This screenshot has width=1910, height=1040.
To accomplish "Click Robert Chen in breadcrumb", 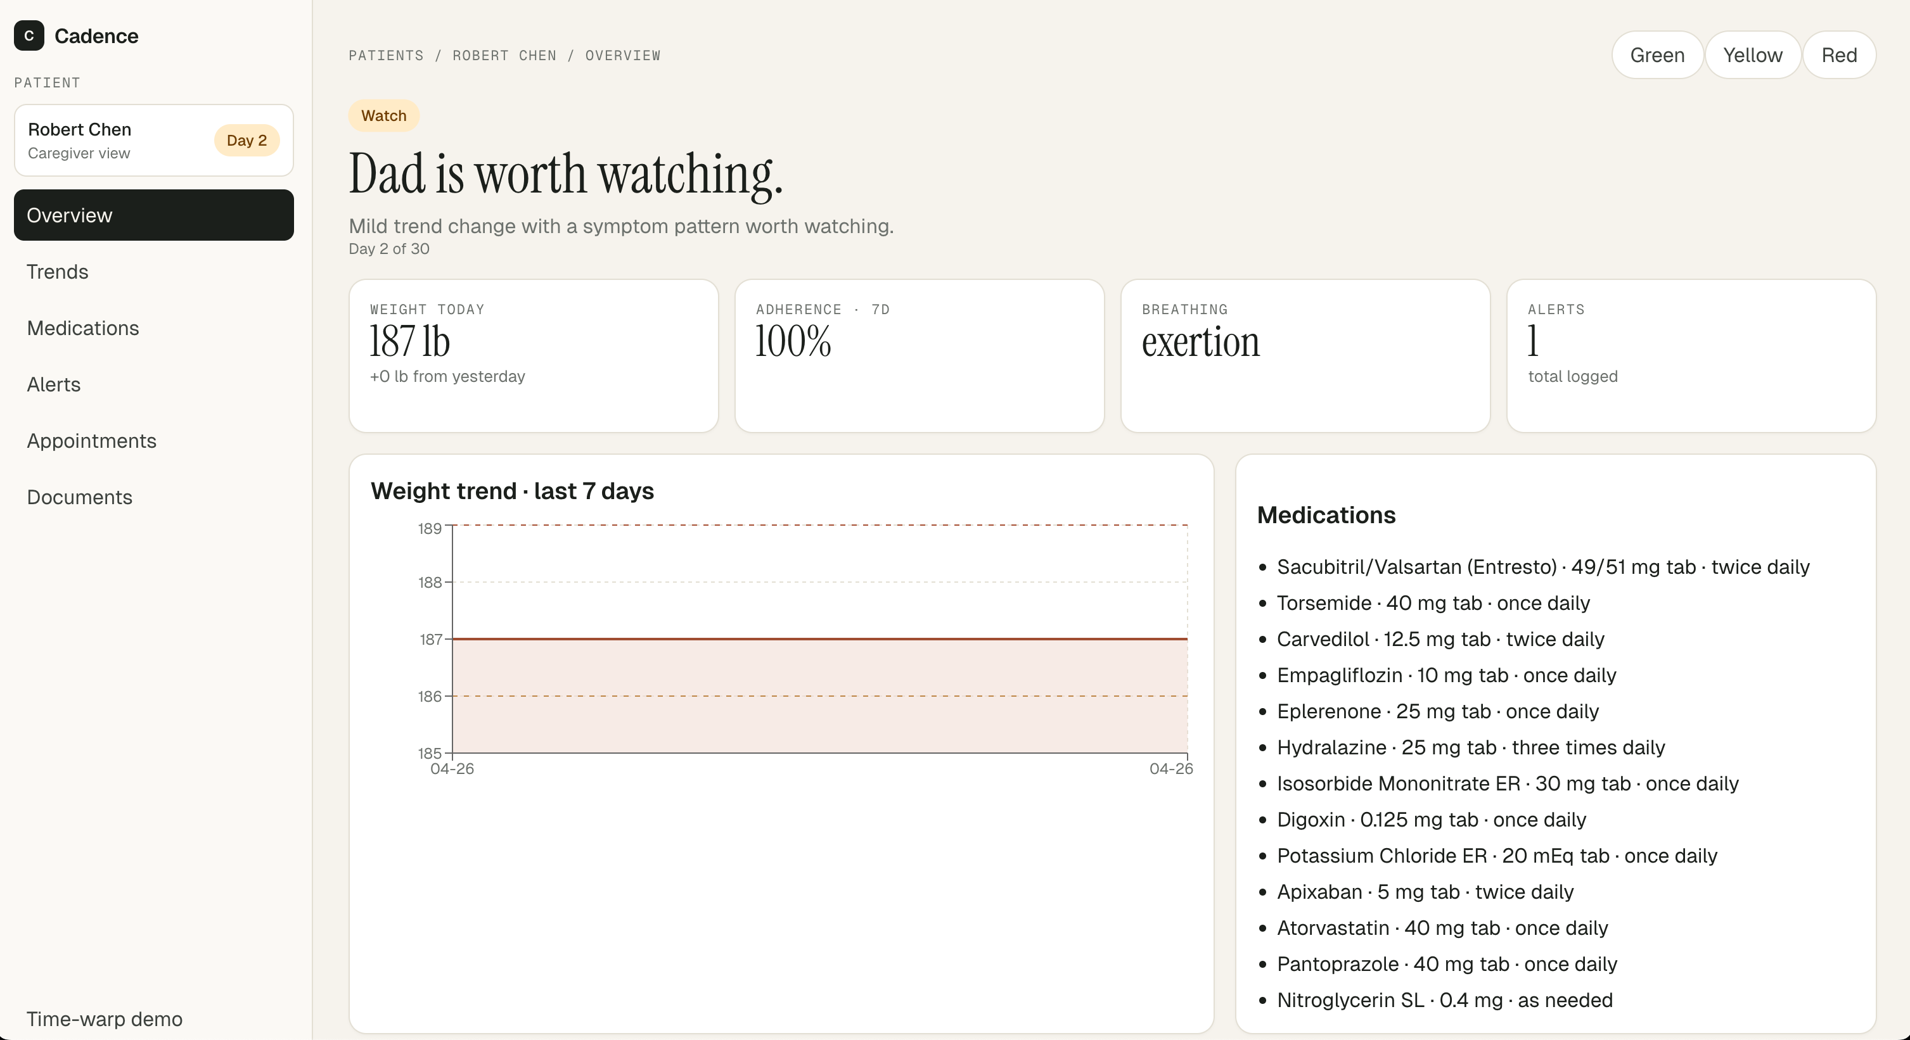I will pyautogui.click(x=504, y=56).
